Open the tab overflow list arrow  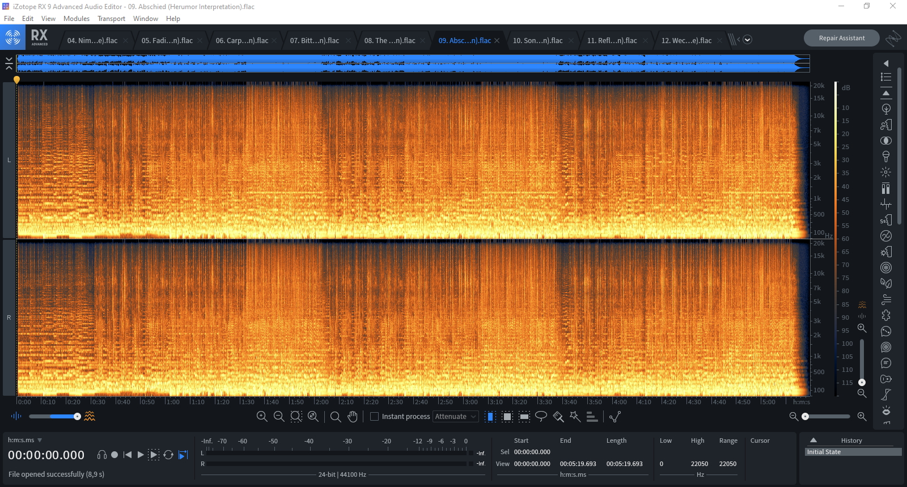click(747, 40)
